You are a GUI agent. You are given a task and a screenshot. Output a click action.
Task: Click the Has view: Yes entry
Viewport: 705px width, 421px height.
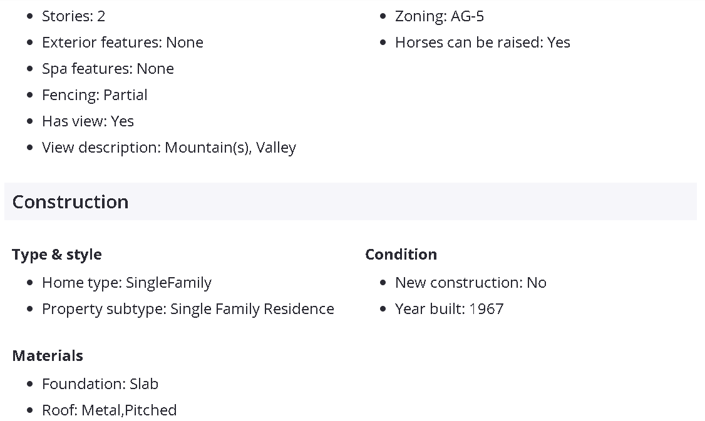[88, 121]
